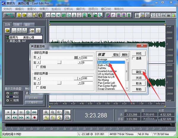Click the question-mark help icon in 文件 panel
Image resolution: width=178 pixels, height=138 pixels.
click(38, 31)
